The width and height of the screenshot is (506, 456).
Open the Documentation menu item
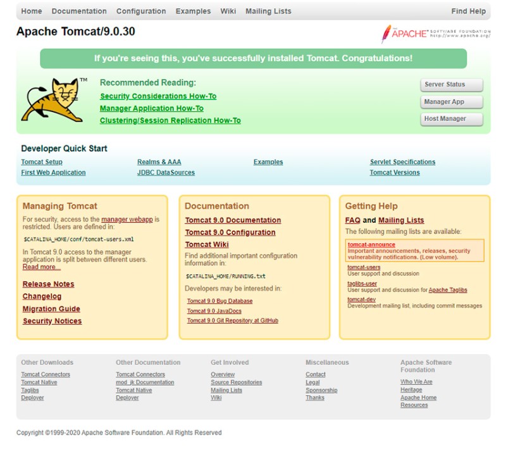[x=78, y=11]
